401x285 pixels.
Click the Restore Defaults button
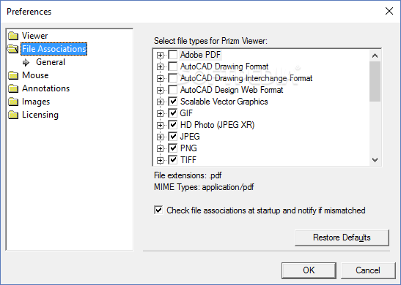coord(342,237)
